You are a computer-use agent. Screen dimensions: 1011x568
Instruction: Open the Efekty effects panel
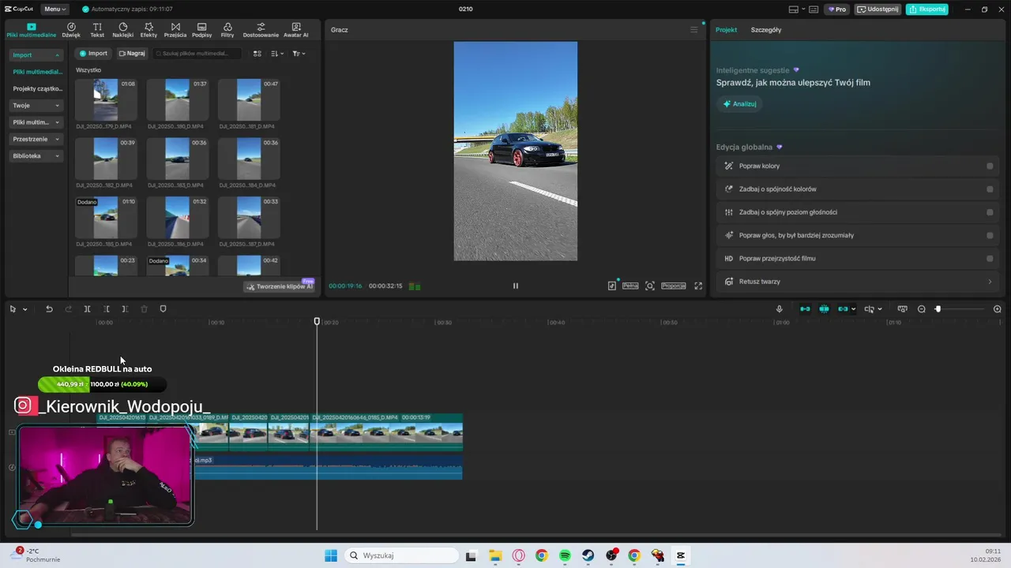pos(148,30)
